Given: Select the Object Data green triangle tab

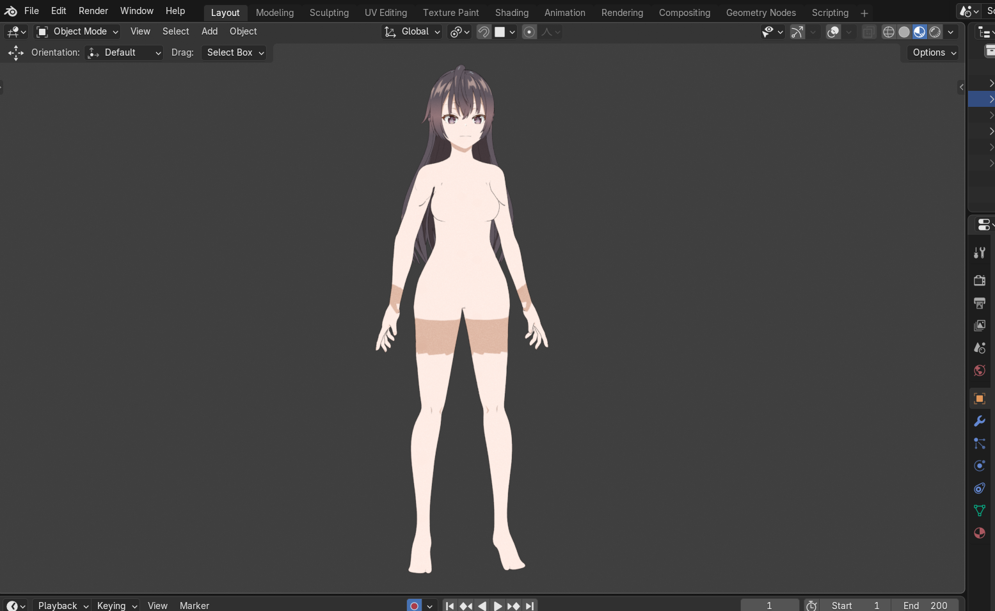Looking at the screenshot, I should point(979,511).
